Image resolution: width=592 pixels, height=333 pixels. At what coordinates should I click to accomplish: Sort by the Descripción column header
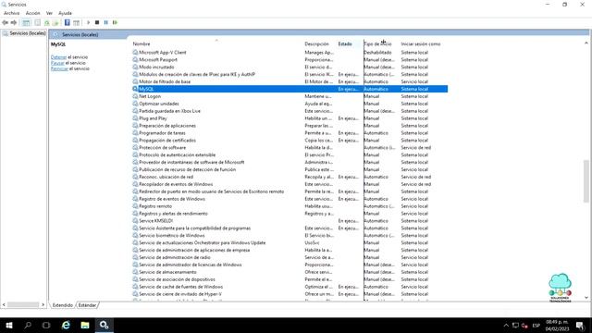click(x=316, y=44)
